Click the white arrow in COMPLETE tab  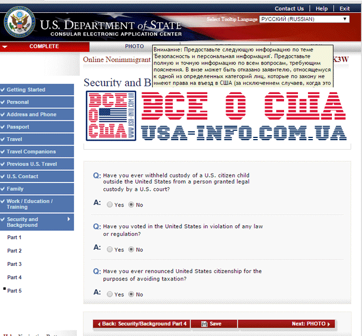point(4,47)
